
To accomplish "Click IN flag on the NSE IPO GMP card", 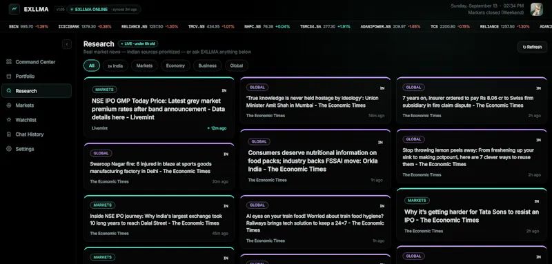I will point(224,90).
